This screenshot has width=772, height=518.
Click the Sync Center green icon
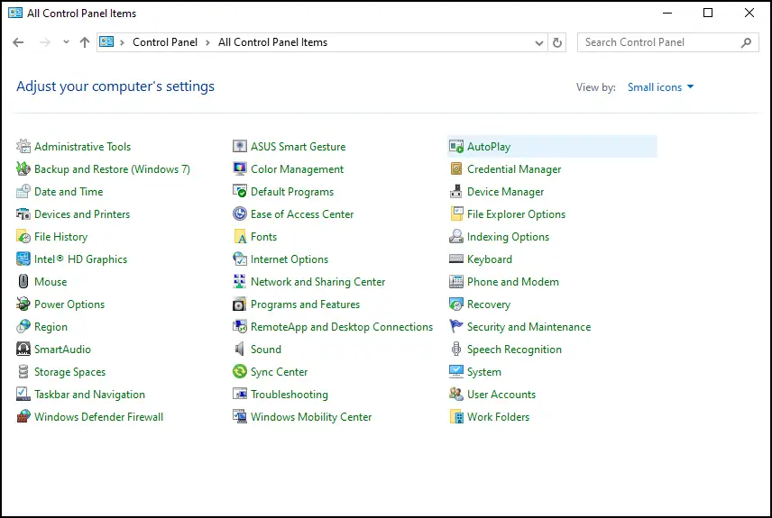(239, 371)
